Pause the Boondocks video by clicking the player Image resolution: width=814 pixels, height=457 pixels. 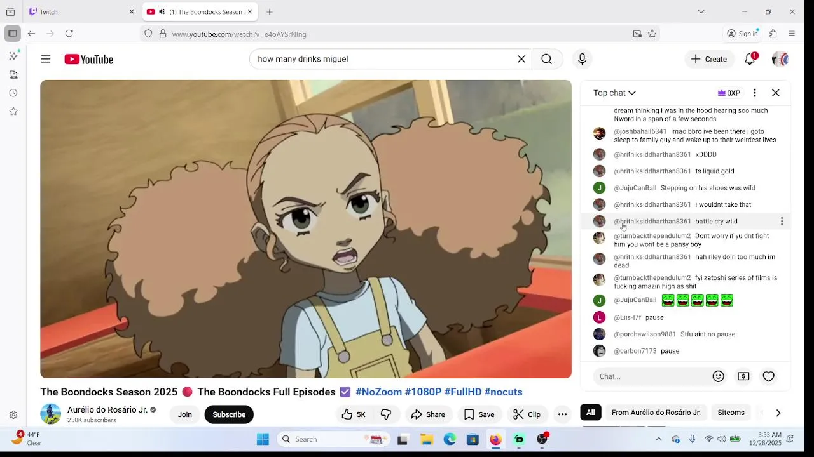point(306,228)
